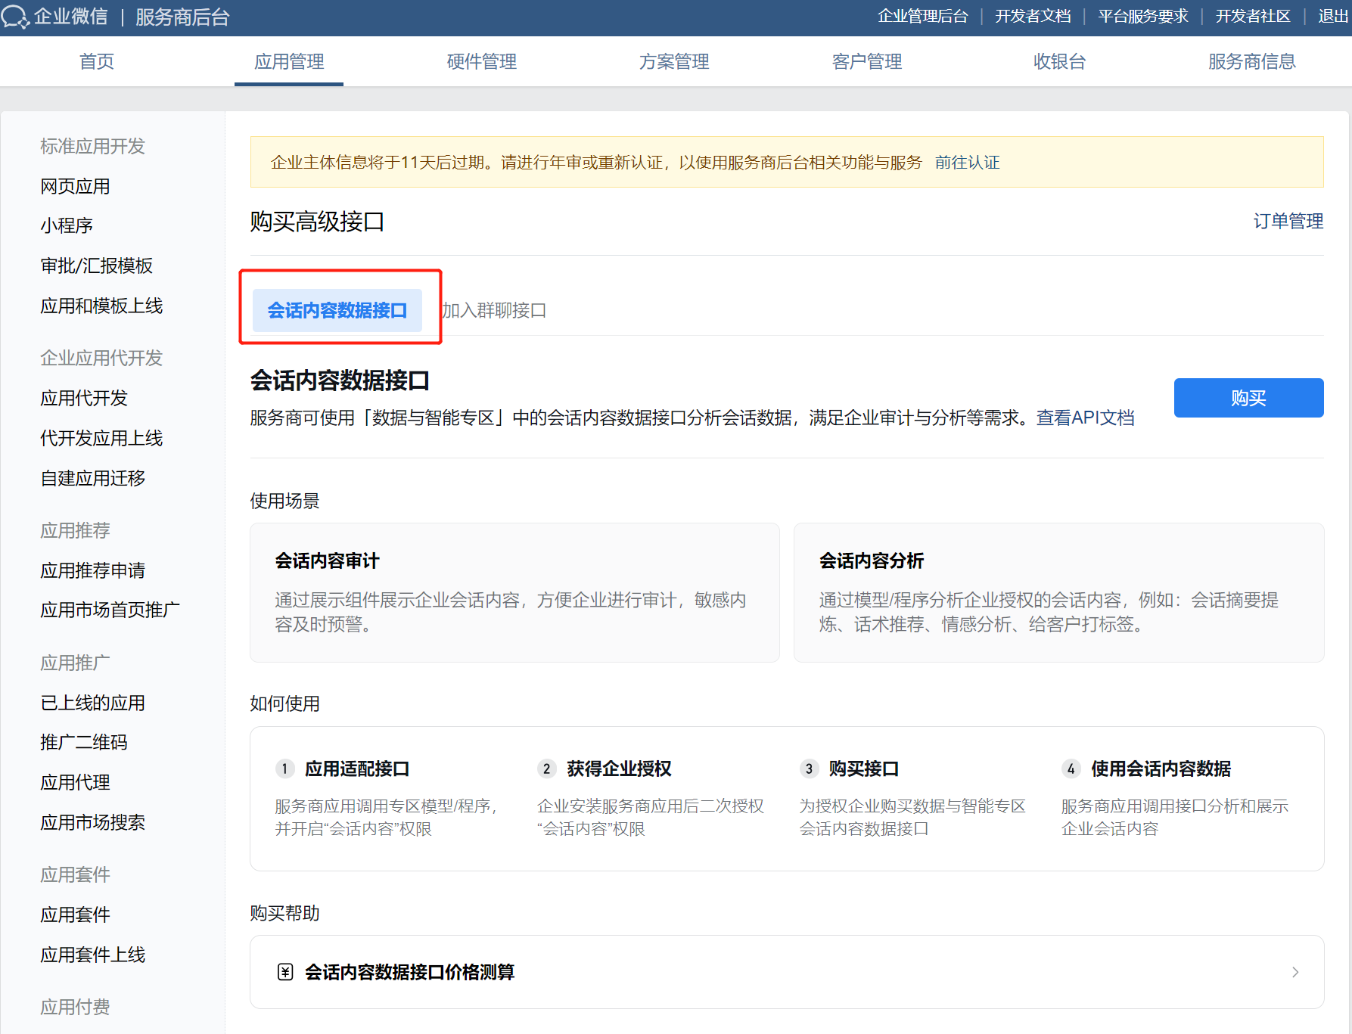The image size is (1352, 1034).
Task: Go to 客户管理 in top navigation
Action: point(866,61)
